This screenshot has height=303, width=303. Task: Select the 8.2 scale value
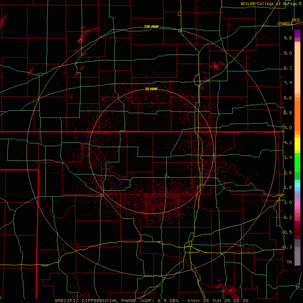click(x=288, y=68)
